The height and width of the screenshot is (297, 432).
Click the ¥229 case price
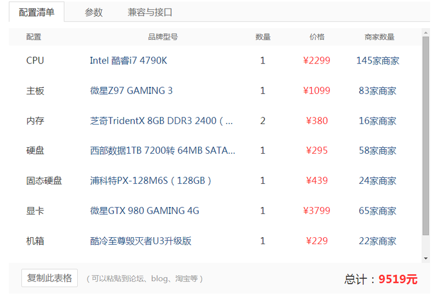click(x=317, y=241)
